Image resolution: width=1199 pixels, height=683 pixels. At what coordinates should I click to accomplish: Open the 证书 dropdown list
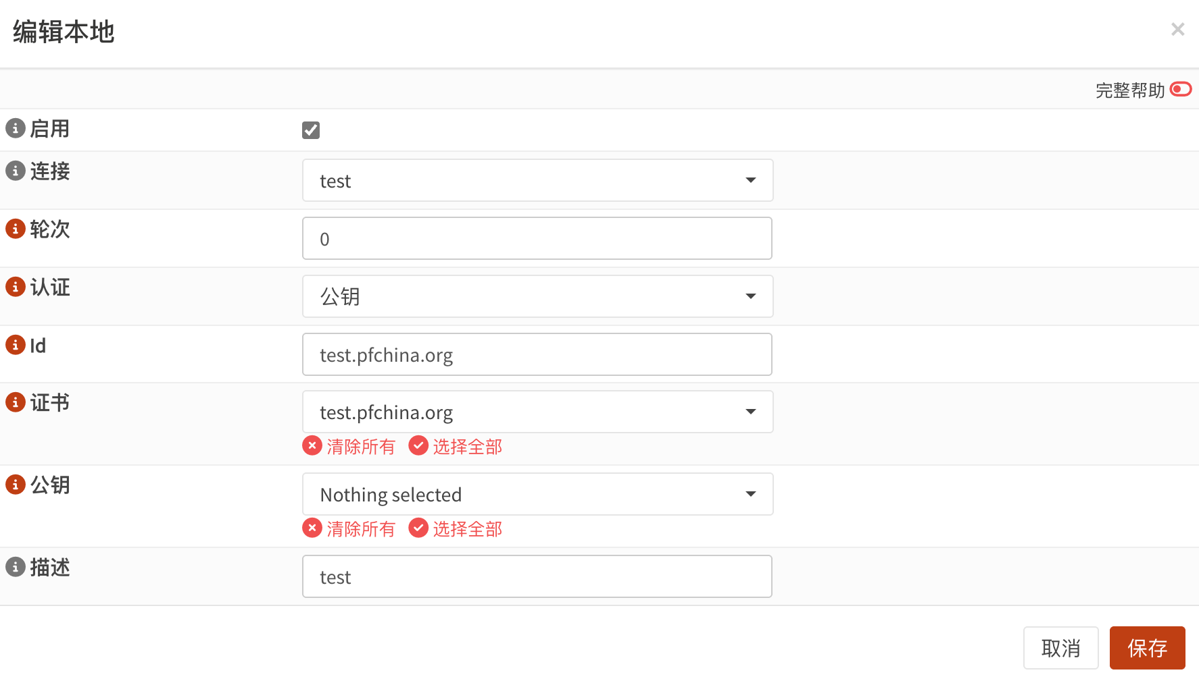(x=537, y=412)
